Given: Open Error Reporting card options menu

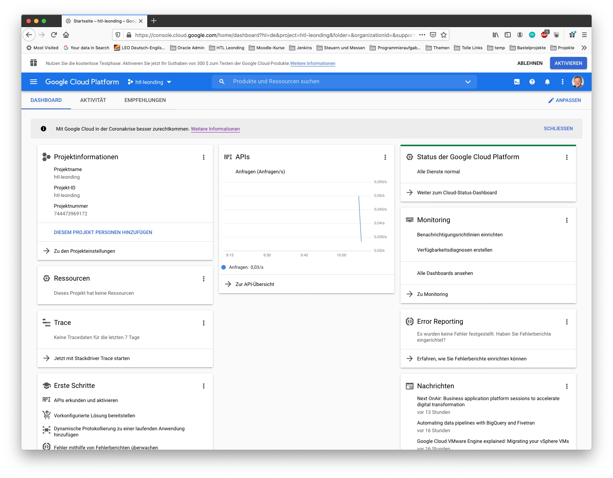Looking at the screenshot, I should (567, 322).
